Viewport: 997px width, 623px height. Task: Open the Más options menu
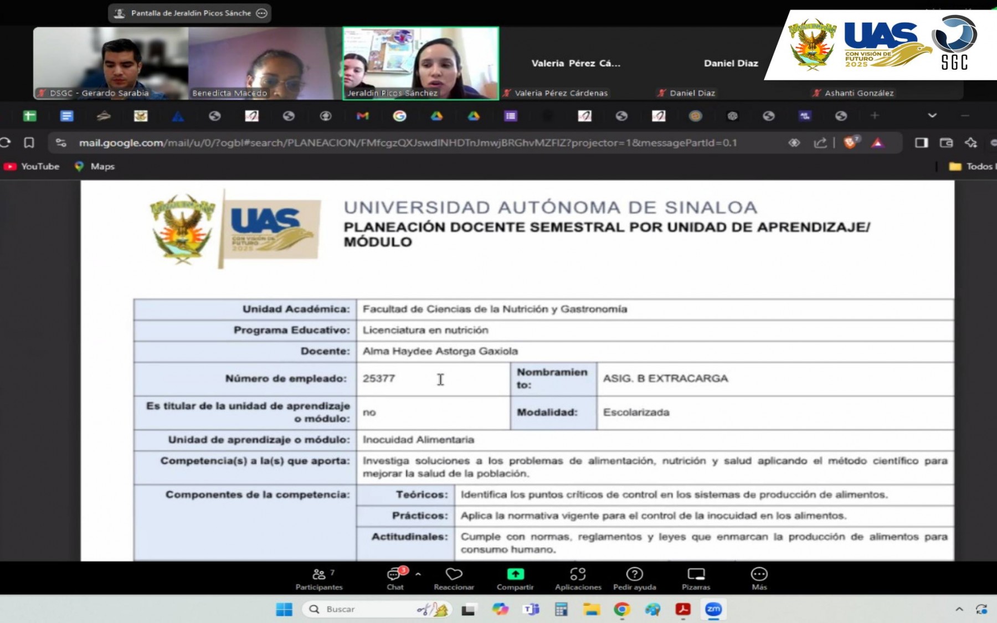(759, 579)
